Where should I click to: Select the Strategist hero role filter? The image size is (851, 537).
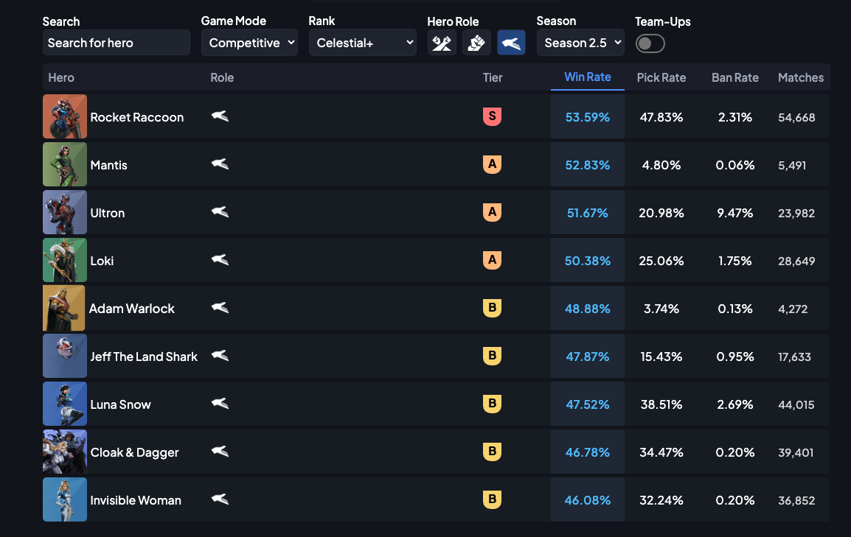511,43
